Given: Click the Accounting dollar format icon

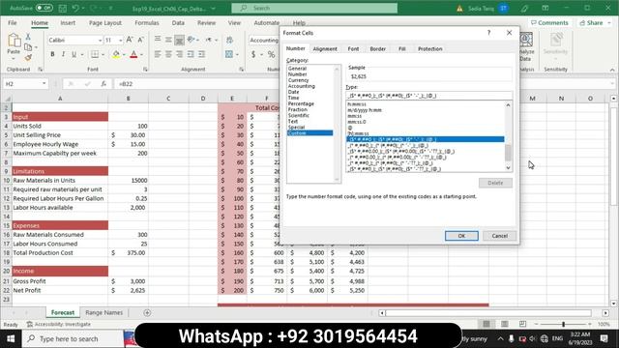Looking at the screenshot, I should 253,54.
